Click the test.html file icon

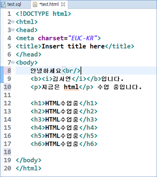point(35,4)
